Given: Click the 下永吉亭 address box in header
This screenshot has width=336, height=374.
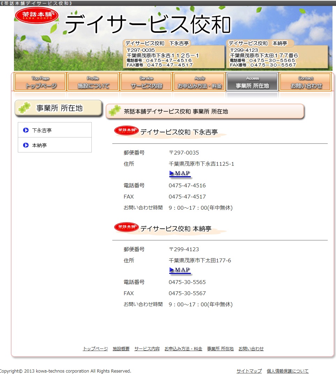Looking at the screenshot, I should pyautogui.click(x=174, y=54).
